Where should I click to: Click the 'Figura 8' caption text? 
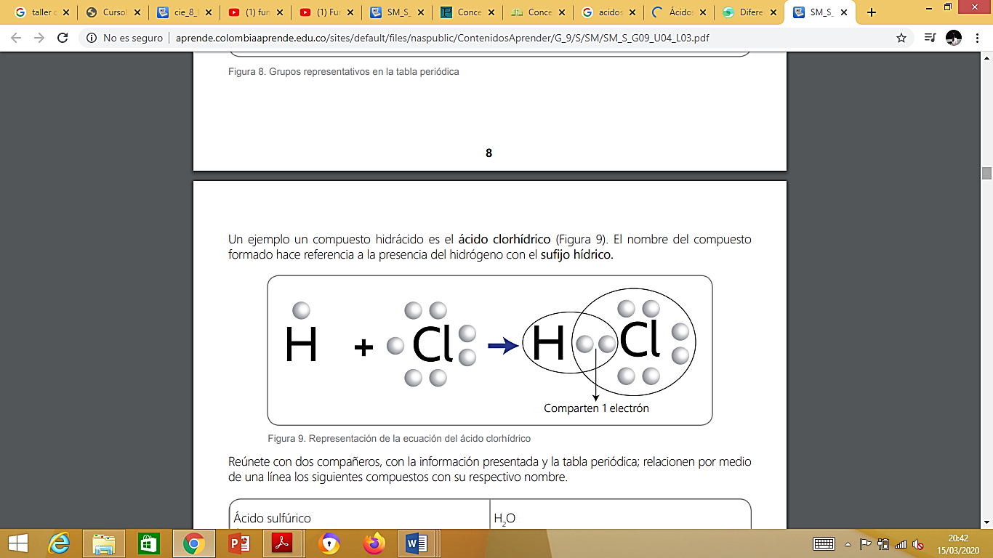(x=345, y=72)
